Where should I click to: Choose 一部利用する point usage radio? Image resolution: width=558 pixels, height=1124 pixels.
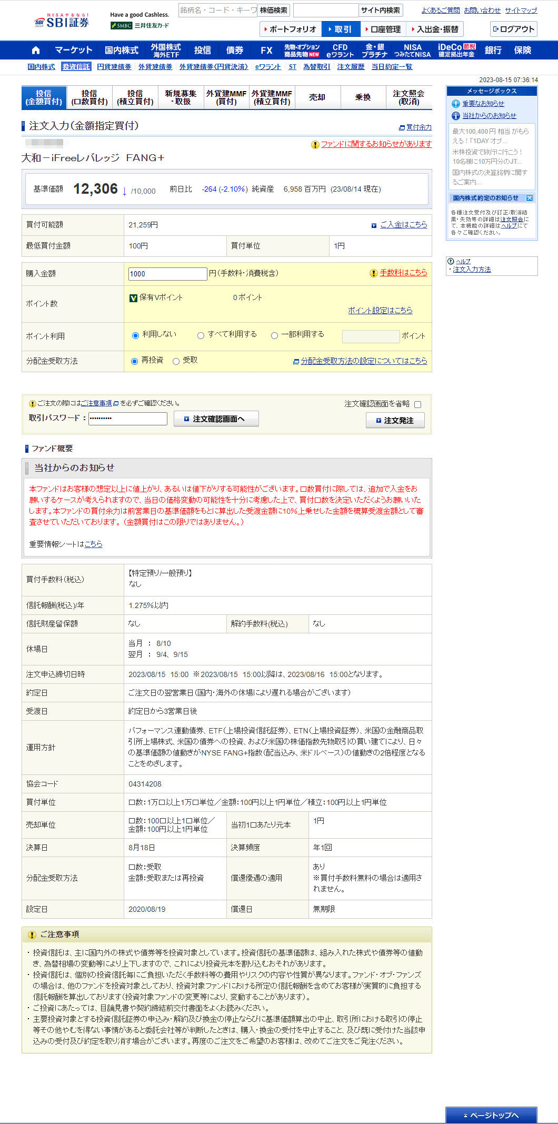coord(274,335)
